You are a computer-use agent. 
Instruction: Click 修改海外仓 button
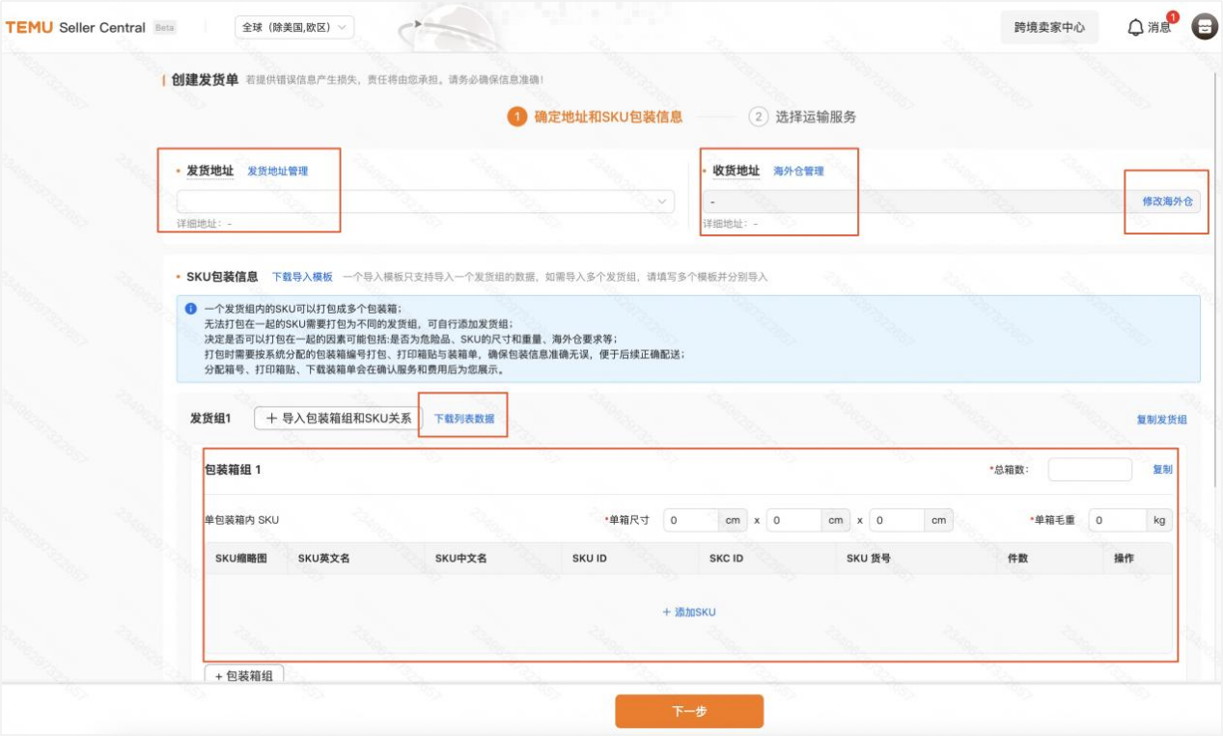(x=1167, y=202)
